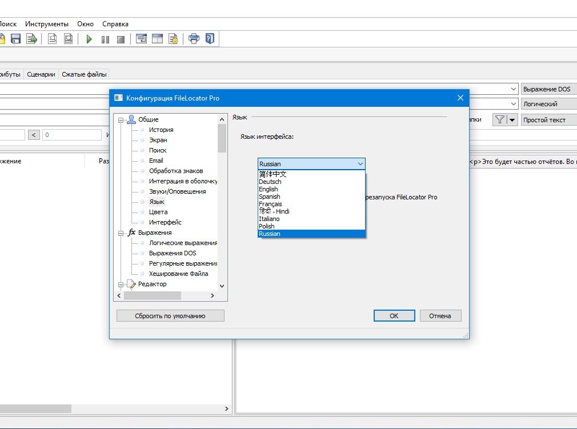The image size is (577, 429).
Task: Click the first document-search toolbar icon
Action: 52,39
